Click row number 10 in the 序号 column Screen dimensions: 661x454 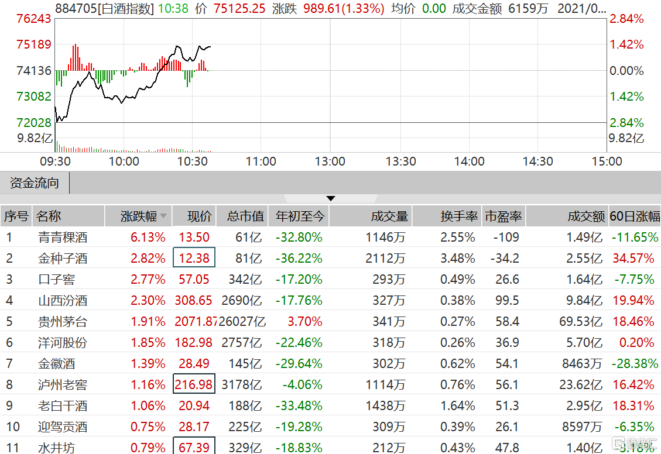(x=13, y=427)
